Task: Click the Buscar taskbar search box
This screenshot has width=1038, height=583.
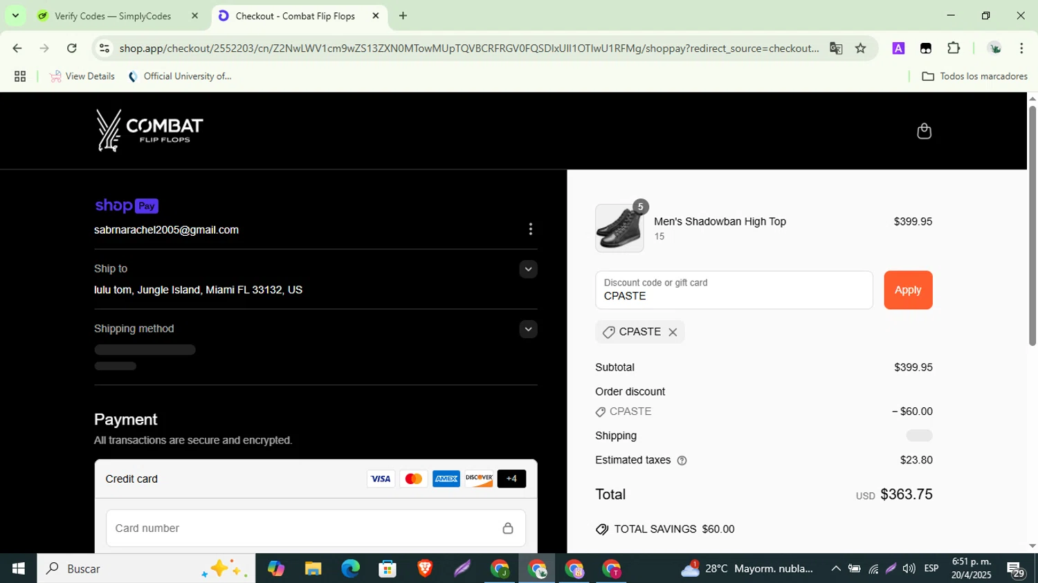Action: 146,568
